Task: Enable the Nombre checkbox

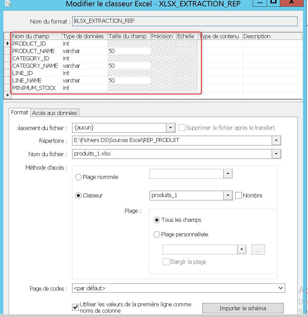Action: pyautogui.click(x=239, y=195)
